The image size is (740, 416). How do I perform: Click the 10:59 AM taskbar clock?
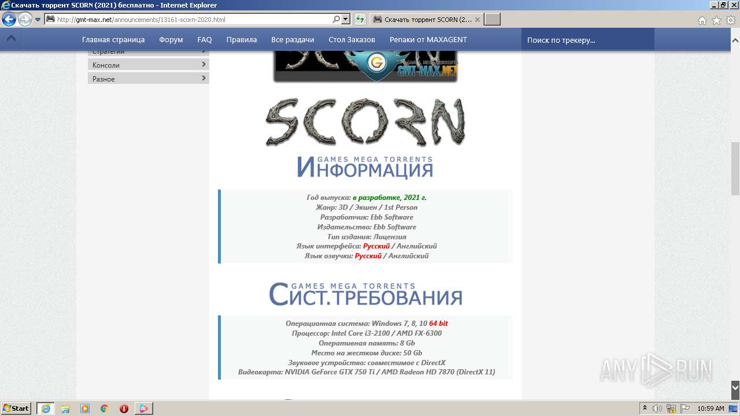711,408
